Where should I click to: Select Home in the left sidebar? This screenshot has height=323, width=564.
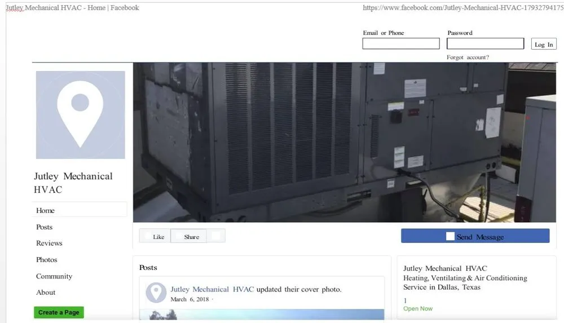[x=46, y=210]
